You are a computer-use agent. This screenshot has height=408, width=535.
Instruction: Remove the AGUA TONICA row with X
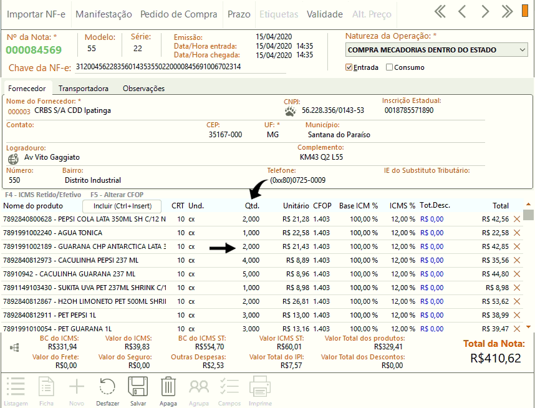coord(517,233)
